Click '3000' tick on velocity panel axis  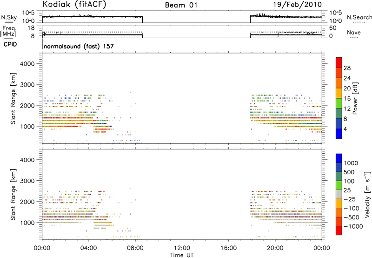pos(27,181)
